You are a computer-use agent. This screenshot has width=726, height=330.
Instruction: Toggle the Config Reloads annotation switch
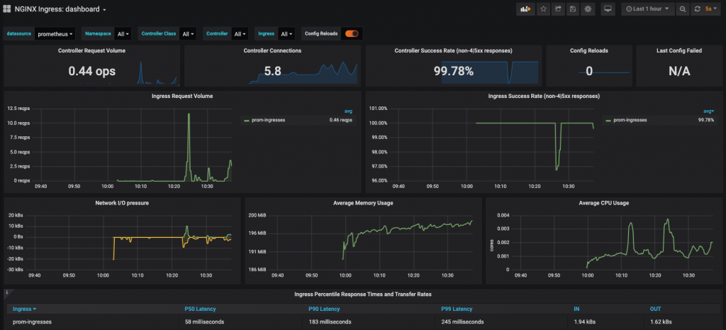coord(352,33)
